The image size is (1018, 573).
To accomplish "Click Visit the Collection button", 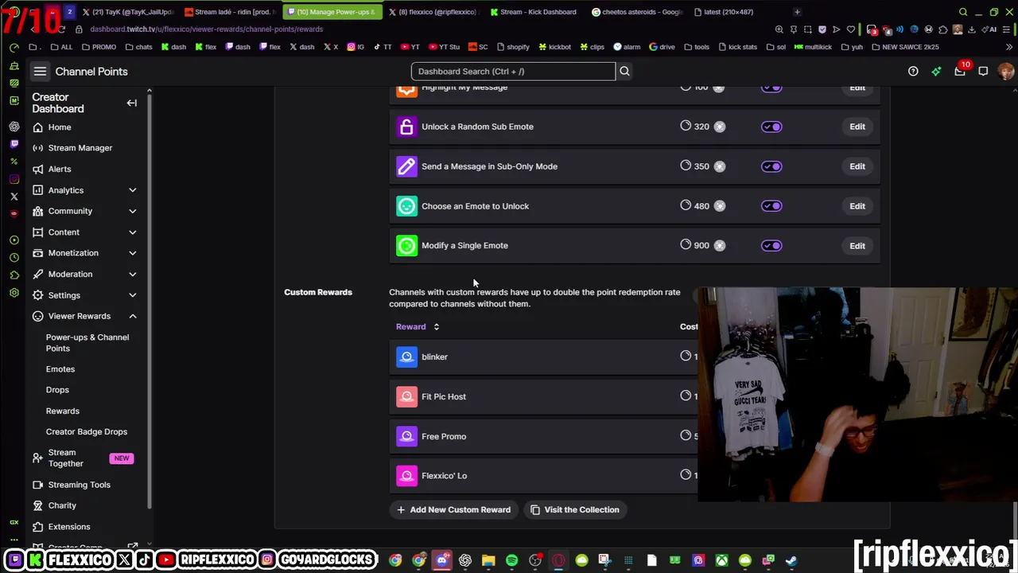I will click(574, 509).
